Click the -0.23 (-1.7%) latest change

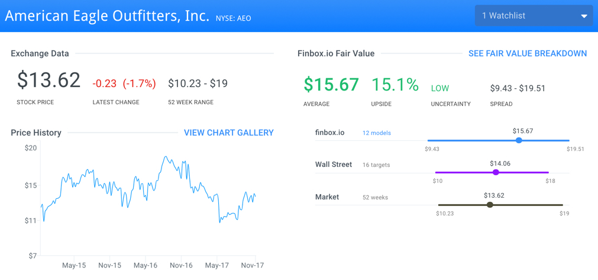coord(124,83)
